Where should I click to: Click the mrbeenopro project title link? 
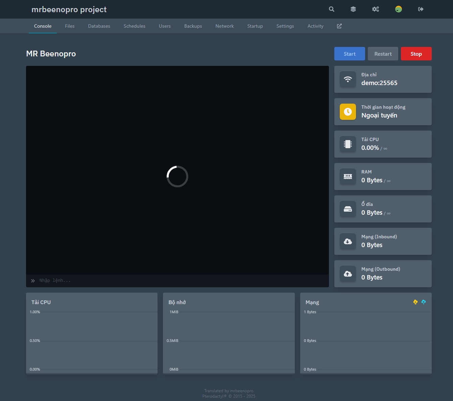(69, 9)
